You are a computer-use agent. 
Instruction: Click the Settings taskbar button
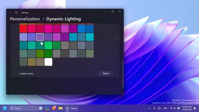pyautogui.click(x=72, y=108)
